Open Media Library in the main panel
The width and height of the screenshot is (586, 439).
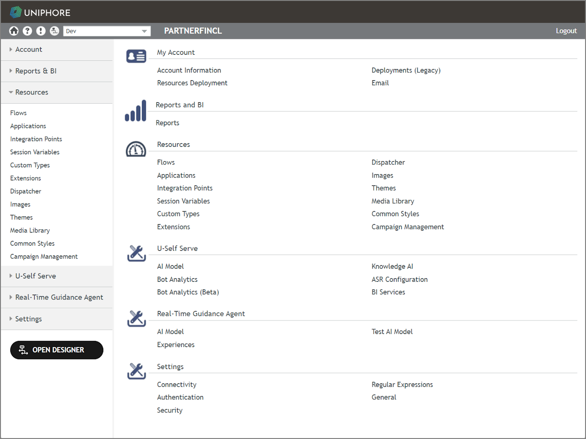[x=393, y=201]
